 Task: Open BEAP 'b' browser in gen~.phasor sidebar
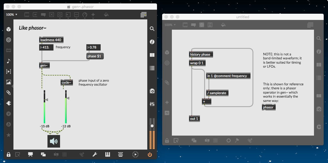8,124
